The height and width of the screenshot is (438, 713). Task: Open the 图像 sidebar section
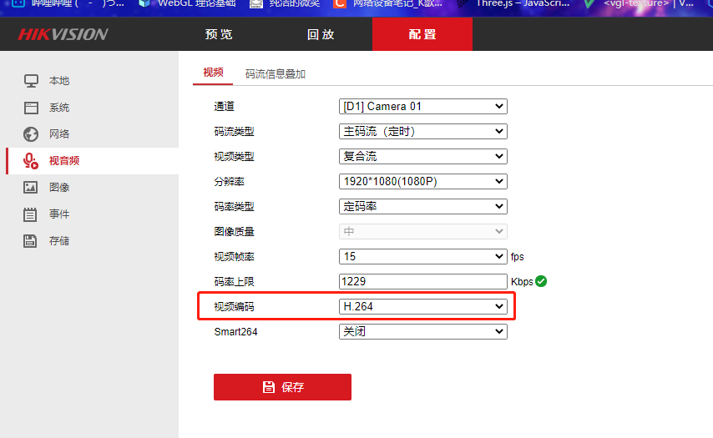(x=59, y=187)
